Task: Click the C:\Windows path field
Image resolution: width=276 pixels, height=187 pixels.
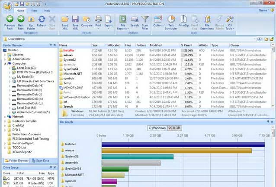Action: pos(128,39)
